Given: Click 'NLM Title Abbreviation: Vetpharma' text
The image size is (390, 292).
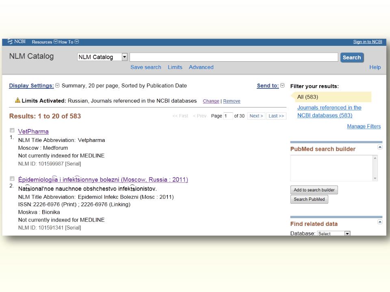Looking at the screenshot, I should (x=61, y=140).
